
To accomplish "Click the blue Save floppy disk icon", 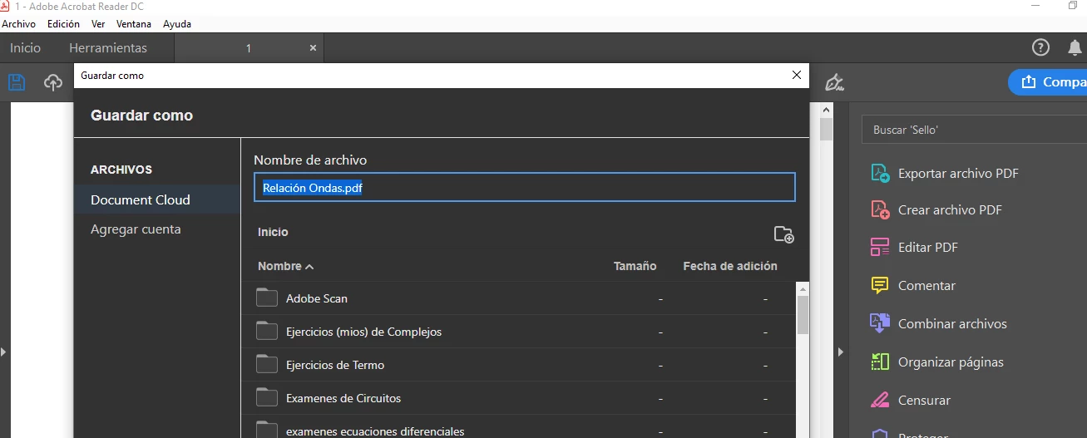I will coord(17,82).
